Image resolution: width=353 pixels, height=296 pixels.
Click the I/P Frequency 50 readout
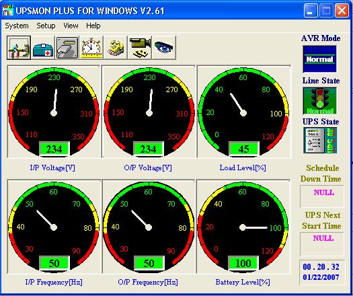pyautogui.click(x=54, y=263)
